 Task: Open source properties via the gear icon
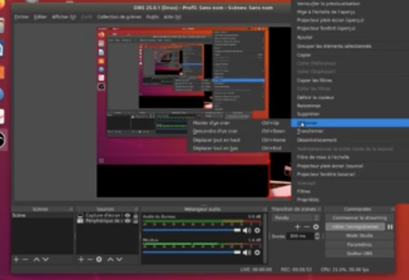(98, 259)
